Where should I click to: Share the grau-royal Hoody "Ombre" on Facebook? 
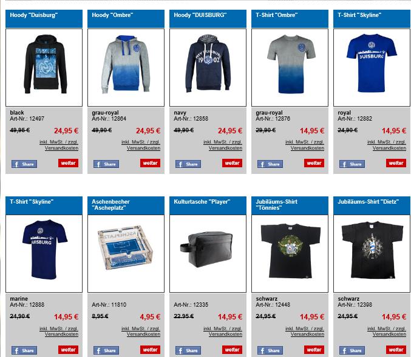point(106,164)
